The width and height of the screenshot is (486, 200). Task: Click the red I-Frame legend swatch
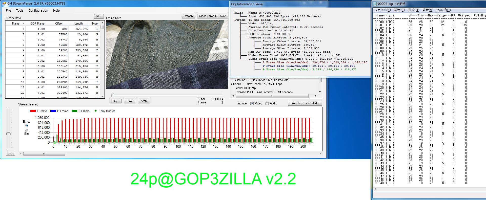pyautogui.click(x=33, y=111)
